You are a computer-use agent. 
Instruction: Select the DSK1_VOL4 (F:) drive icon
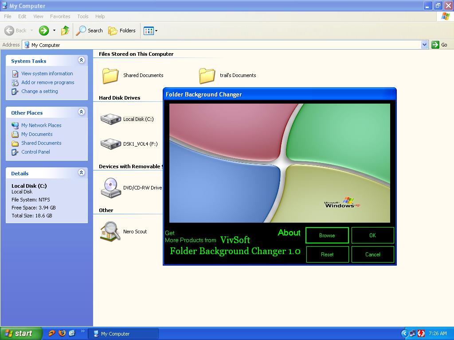click(110, 144)
